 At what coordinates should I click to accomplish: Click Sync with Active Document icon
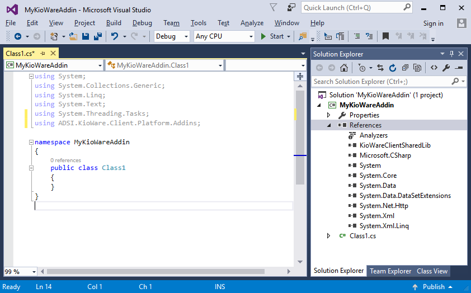tap(380, 68)
